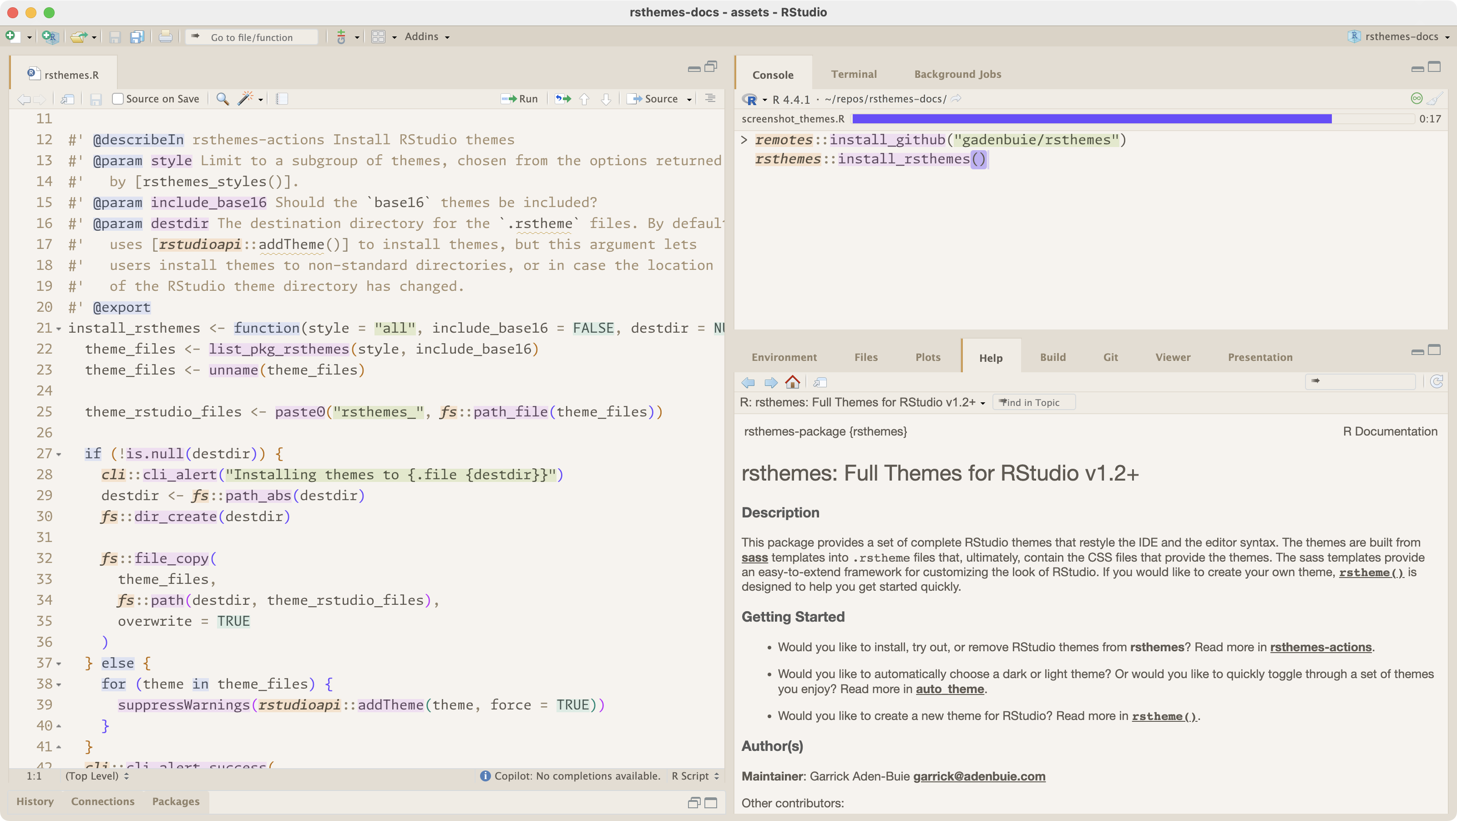The height and width of the screenshot is (821, 1457).
Task: Click the compile report notebook icon
Action: tap(282, 99)
